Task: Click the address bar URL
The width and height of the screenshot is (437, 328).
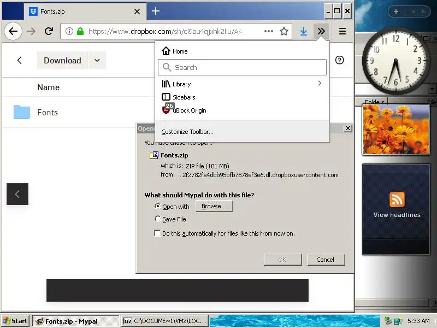Action: (x=165, y=31)
